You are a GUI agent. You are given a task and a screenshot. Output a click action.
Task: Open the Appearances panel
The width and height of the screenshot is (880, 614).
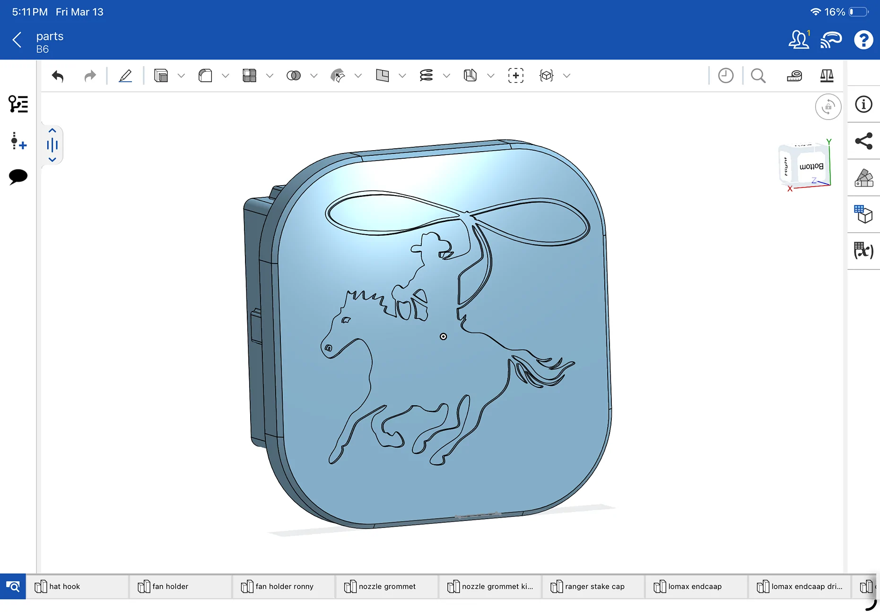click(863, 178)
